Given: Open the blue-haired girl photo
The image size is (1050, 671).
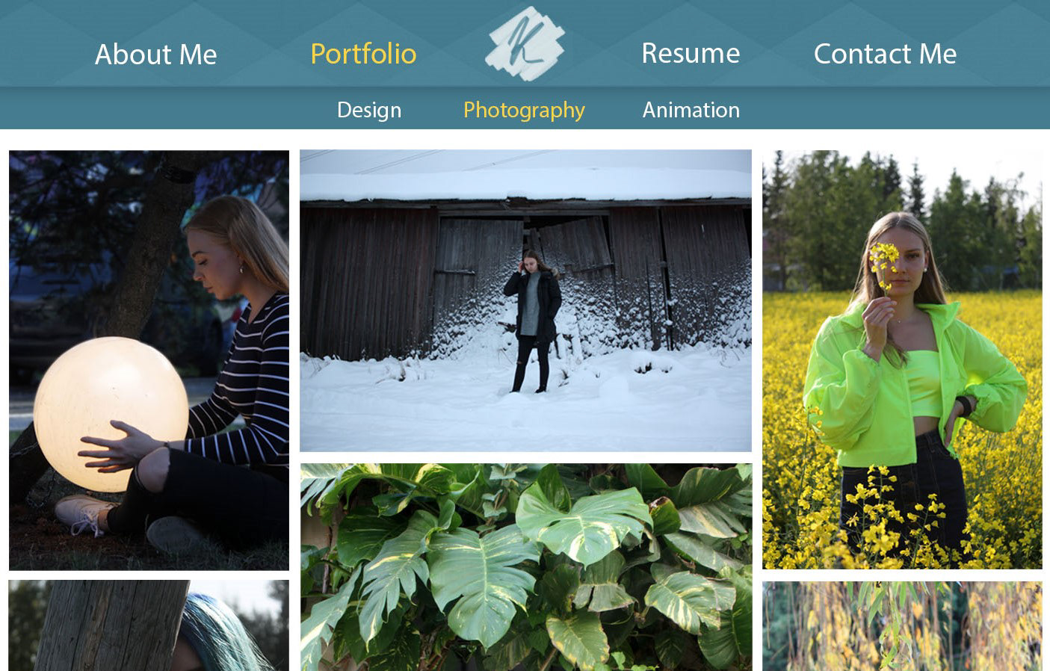Looking at the screenshot, I should (149, 625).
